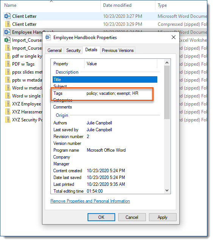Click the scroll down arrow in property list
This screenshot has width=213, height=242.
pos(167,190)
